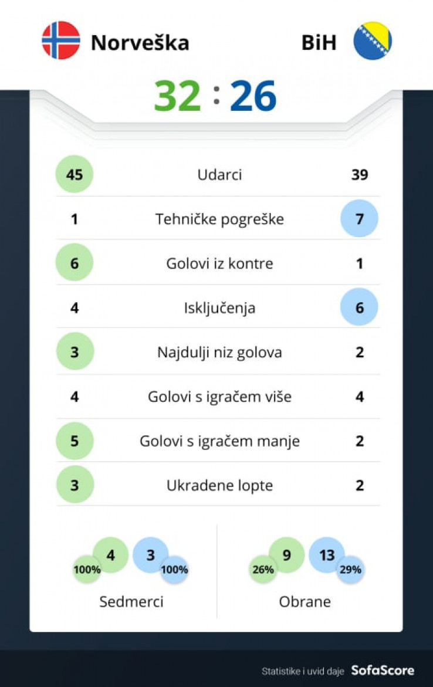Select the Udarci stat row label
The image size is (433, 687).
click(x=219, y=174)
